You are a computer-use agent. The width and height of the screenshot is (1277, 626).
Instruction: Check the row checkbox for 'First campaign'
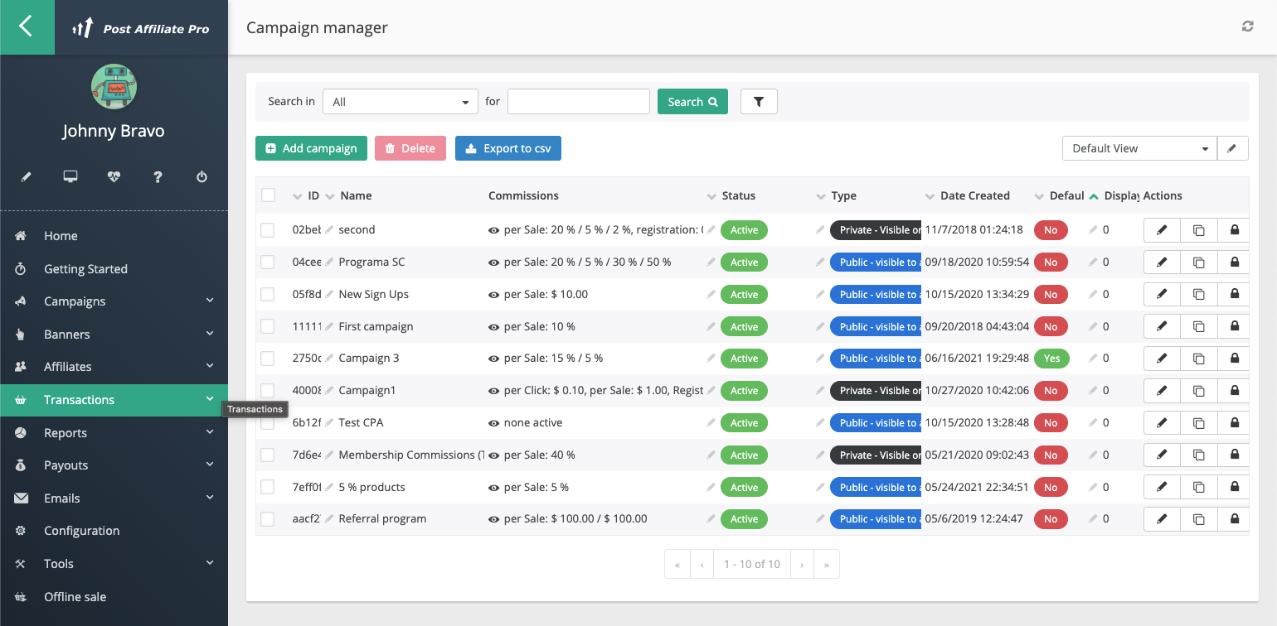click(x=268, y=325)
